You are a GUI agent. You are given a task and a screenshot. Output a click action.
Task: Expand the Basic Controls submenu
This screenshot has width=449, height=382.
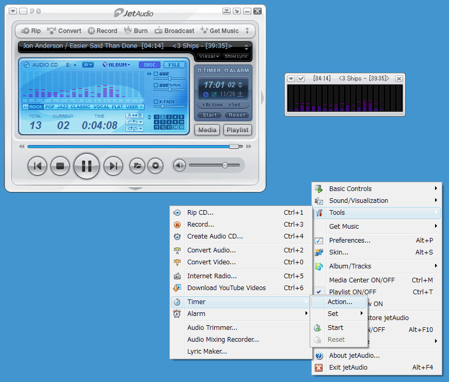tap(377, 189)
